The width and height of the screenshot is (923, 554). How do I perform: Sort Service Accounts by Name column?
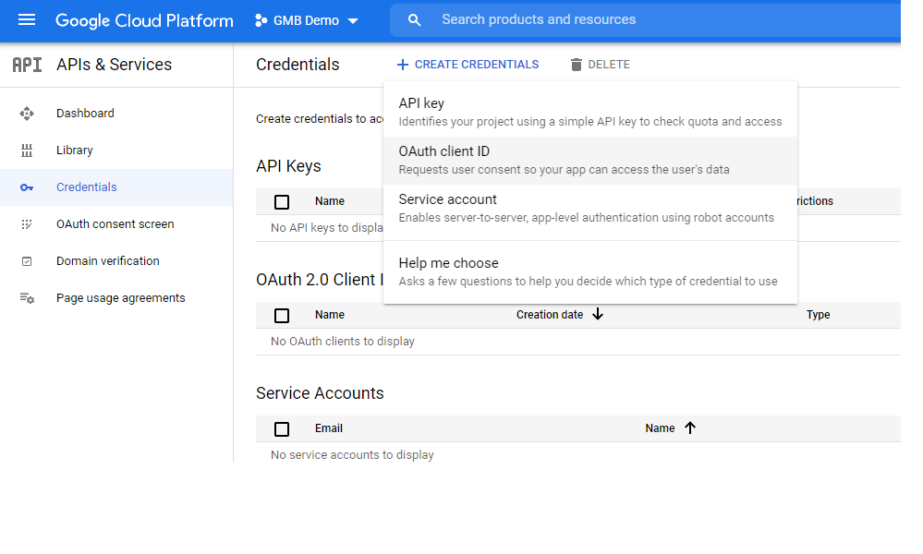[x=660, y=428]
